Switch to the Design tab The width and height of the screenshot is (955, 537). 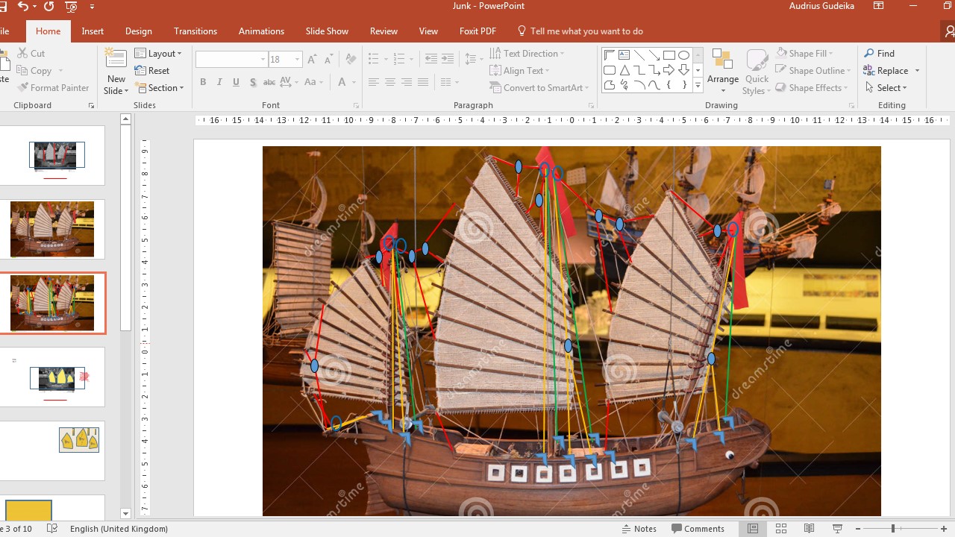[138, 31]
